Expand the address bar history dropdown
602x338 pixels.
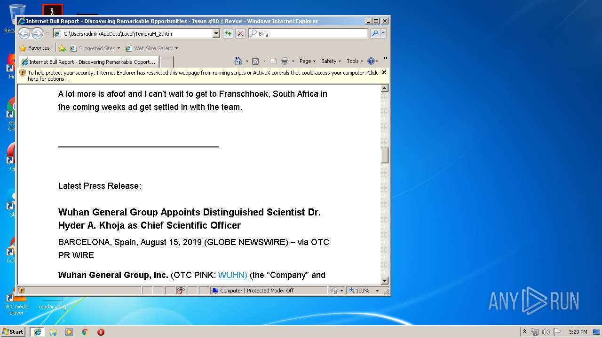[x=216, y=34]
